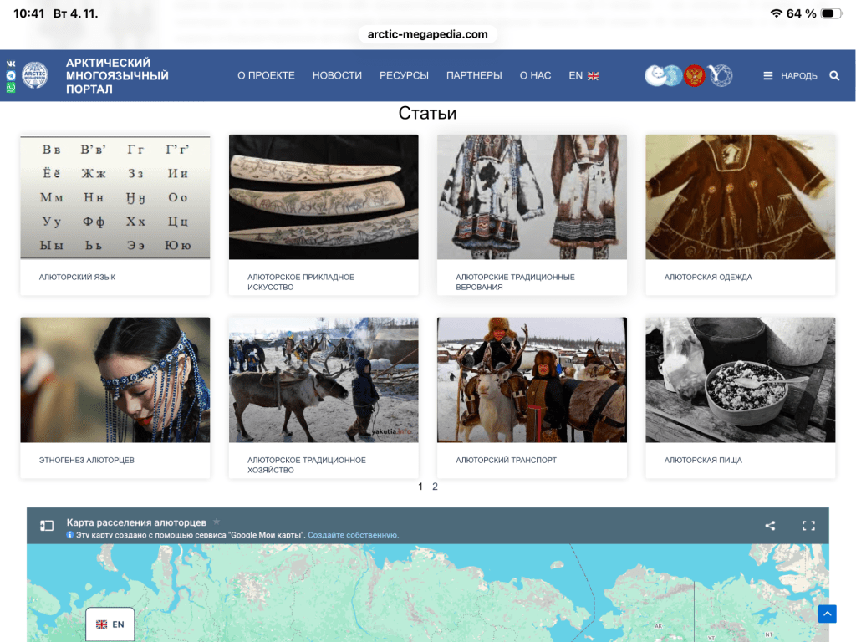The width and height of the screenshot is (856, 642).
Task: Open the РЕСУРСЫ menu in navigation
Action: coord(404,75)
